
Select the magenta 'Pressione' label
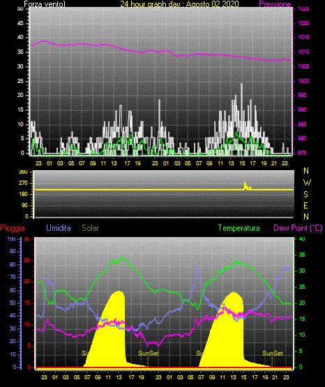pos(275,4)
